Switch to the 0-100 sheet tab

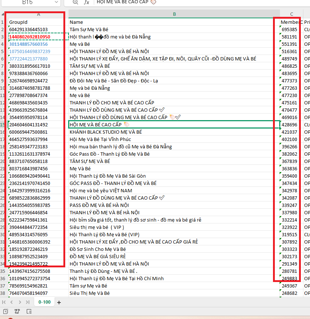[44, 302]
